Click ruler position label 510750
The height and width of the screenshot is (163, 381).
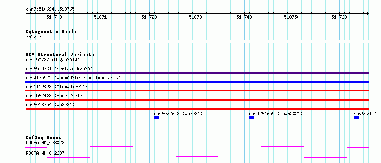point(292,17)
